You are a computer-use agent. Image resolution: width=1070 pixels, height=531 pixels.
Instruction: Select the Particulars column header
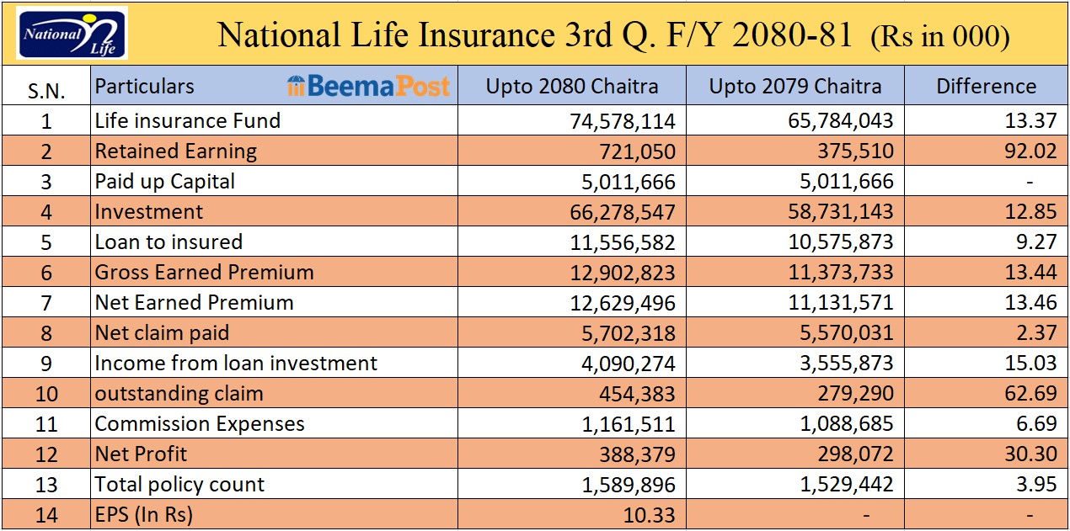(144, 87)
